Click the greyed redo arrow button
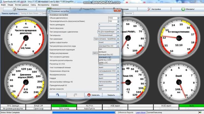This screenshot has height=114, width=204. 76,95
